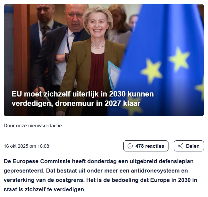Screen dimensions: 208x197
Task: Click the speech bubble comments icon
Action: 130,146
